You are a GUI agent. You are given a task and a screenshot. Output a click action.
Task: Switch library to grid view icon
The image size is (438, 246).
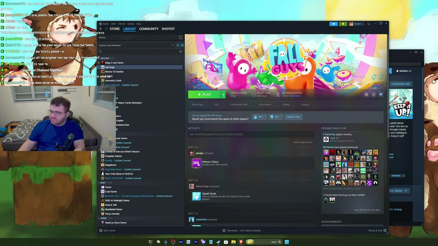coord(181,37)
